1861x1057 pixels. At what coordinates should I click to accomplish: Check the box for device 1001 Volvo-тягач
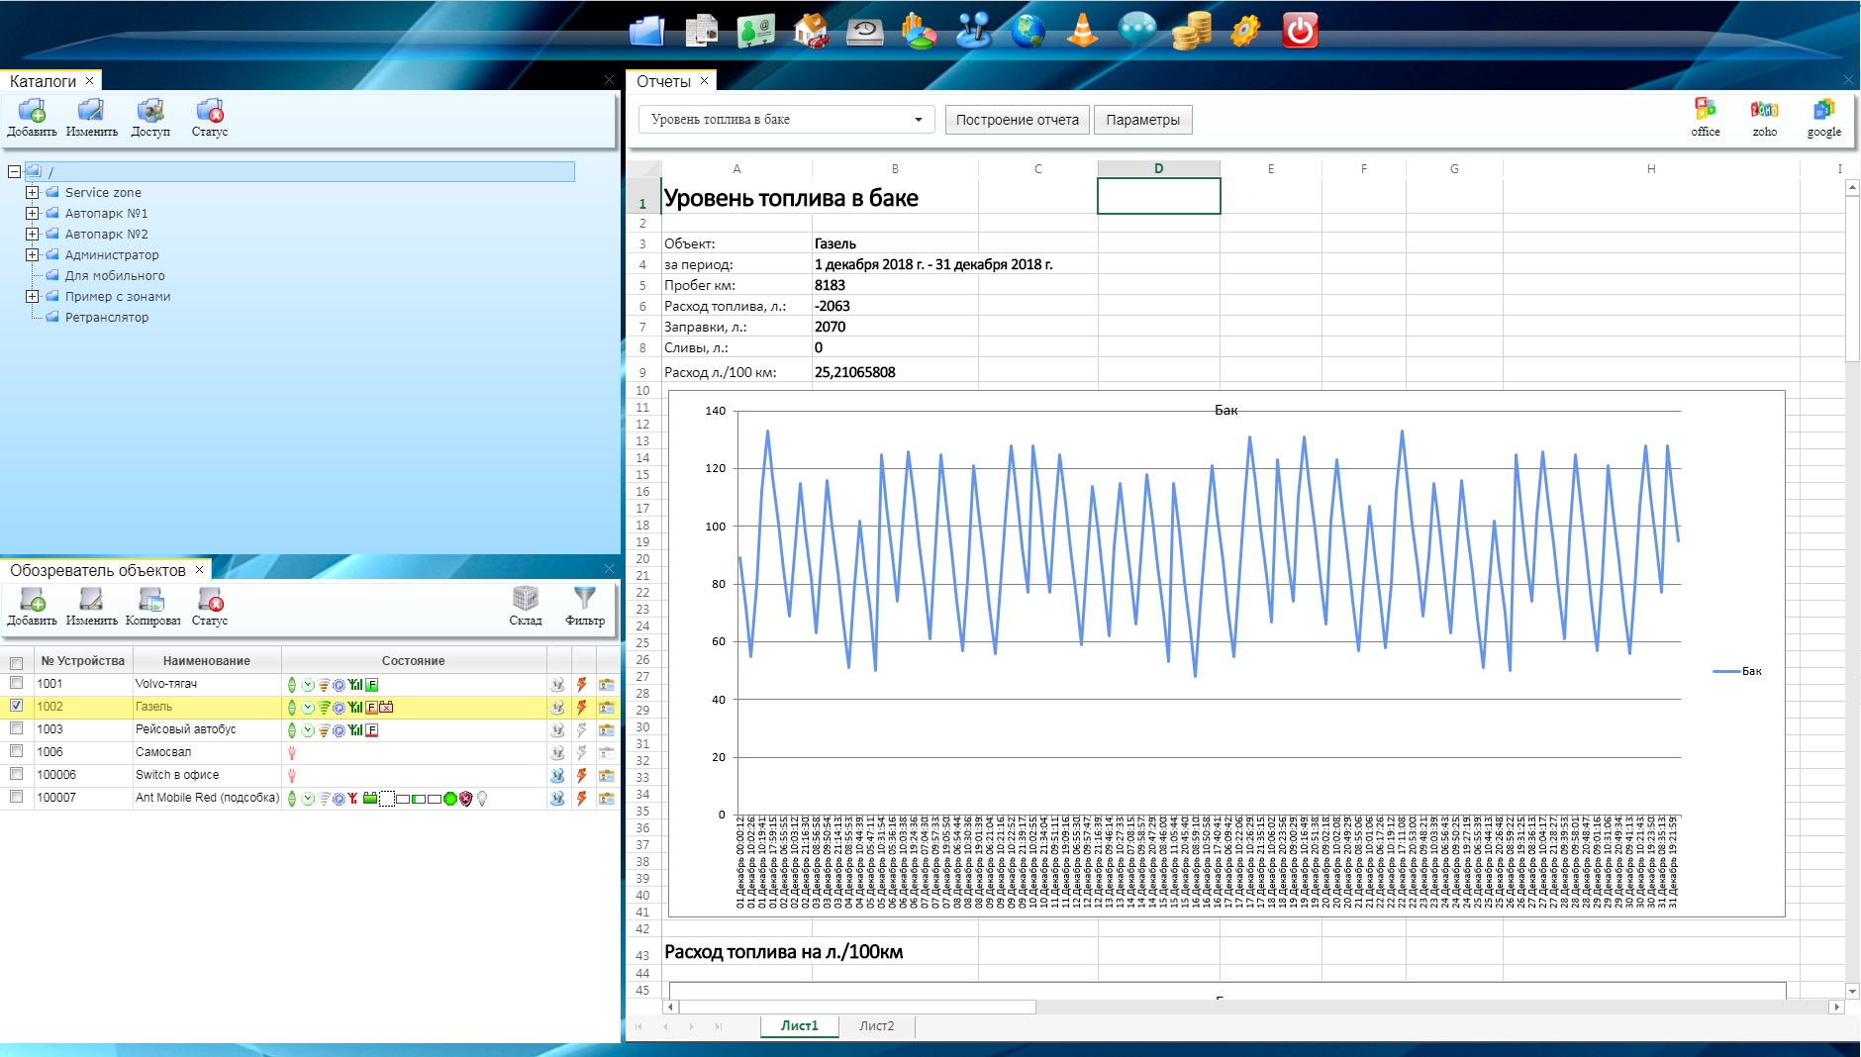pos(16,683)
